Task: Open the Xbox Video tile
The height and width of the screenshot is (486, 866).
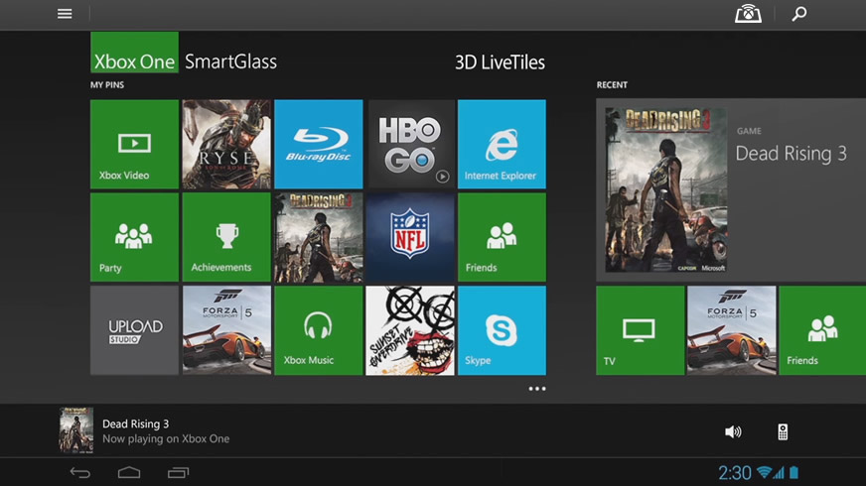Action: (134, 144)
